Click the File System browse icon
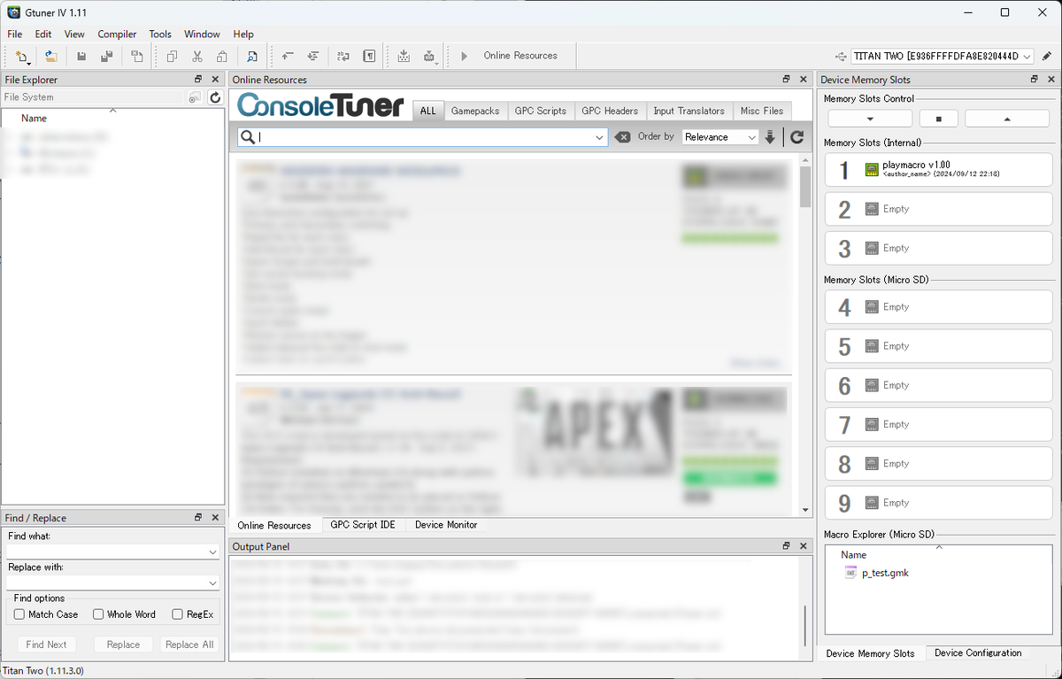Screen dimensions: 1062x679 pos(195,97)
